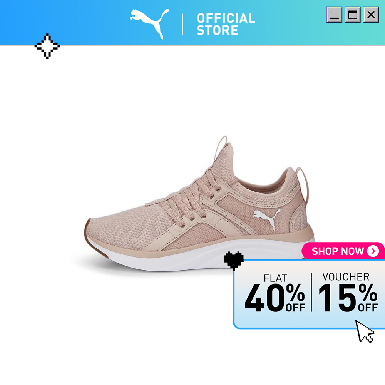This screenshot has width=385, height=385.
Task: Click the pink SHOP NOW button
Action: point(343,251)
